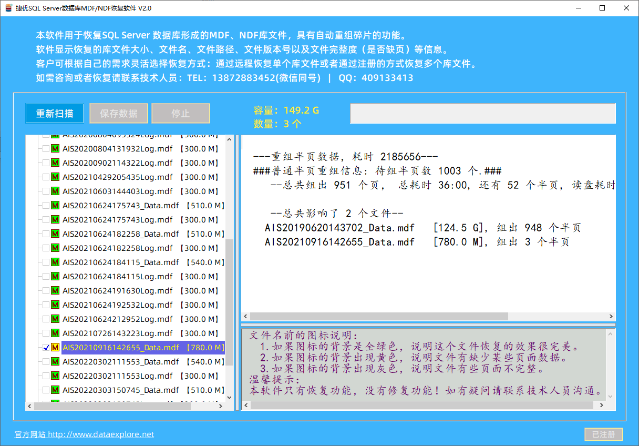The width and height of the screenshot is (639, 446).
Task: Uncheck the AIS20210916142655_Data.mdf checkbox
Action: click(46, 348)
